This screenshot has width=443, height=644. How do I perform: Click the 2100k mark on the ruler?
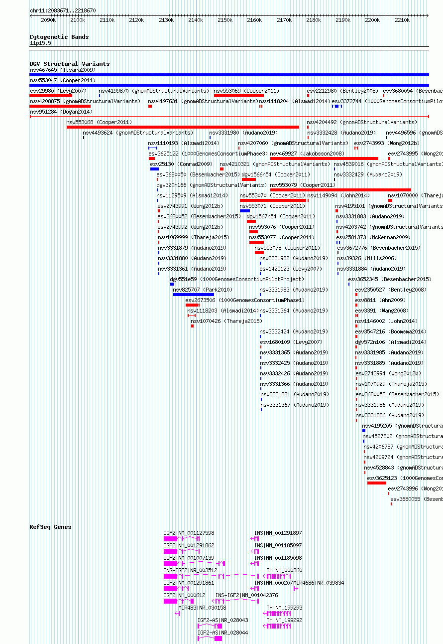78,20
